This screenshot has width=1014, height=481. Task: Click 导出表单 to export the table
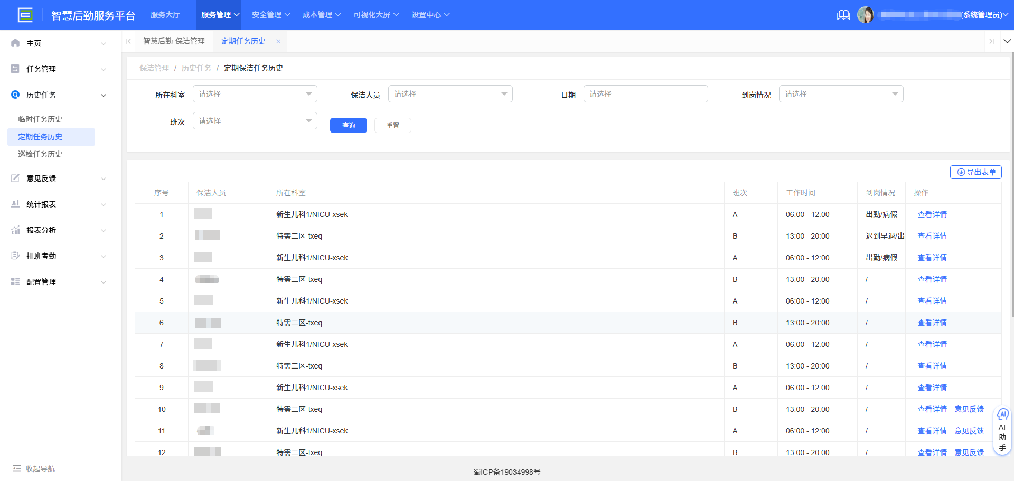click(x=975, y=172)
